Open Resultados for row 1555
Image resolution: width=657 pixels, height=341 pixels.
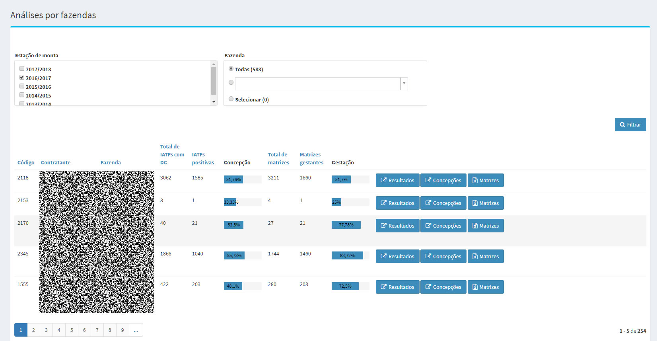click(398, 287)
